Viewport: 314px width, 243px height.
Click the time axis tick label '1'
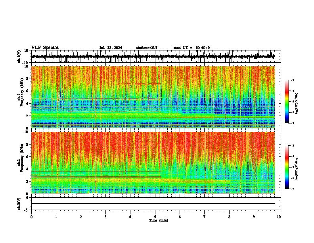click(x=56, y=217)
